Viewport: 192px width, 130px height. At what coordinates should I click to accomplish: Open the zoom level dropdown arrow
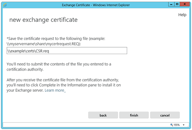[x=184, y=125]
